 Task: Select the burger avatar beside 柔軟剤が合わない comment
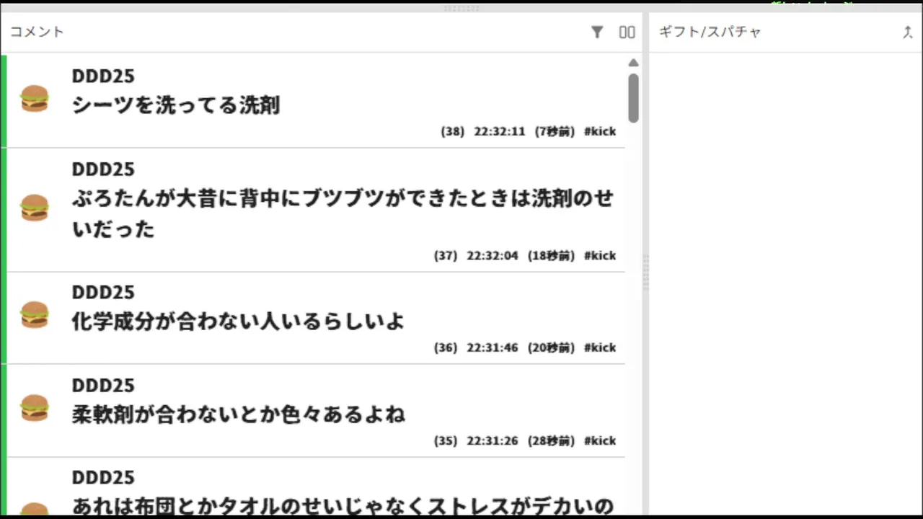[34, 408]
